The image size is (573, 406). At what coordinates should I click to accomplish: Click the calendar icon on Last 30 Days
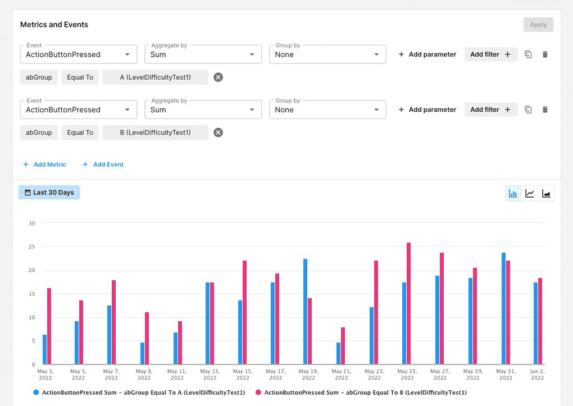point(28,192)
